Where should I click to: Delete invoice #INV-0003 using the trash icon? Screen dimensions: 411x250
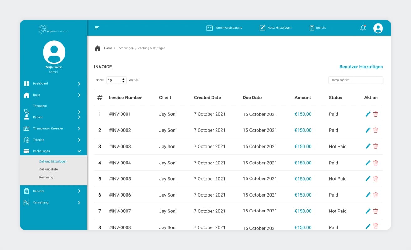coord(376,146)
